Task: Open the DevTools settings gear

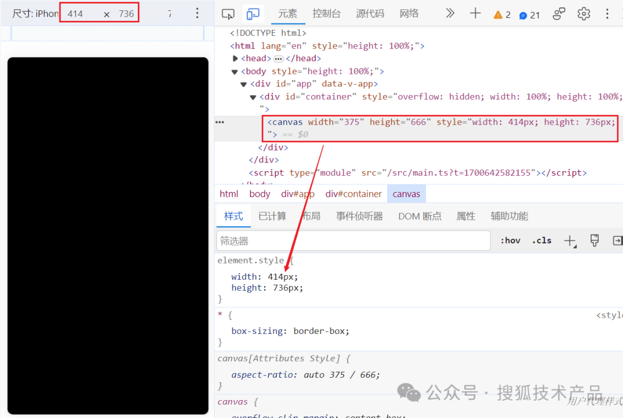Action: (584, 14)
